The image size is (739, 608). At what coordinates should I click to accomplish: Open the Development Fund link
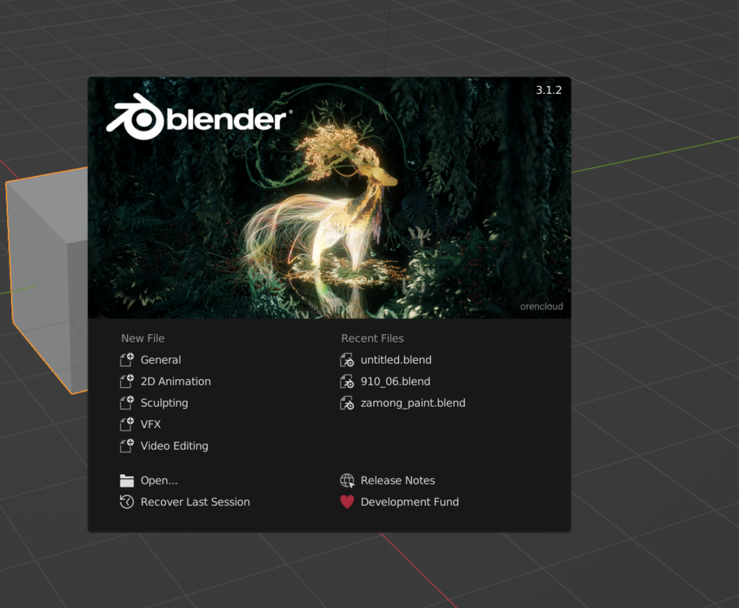pyautogui.click(x=410, y=502)
